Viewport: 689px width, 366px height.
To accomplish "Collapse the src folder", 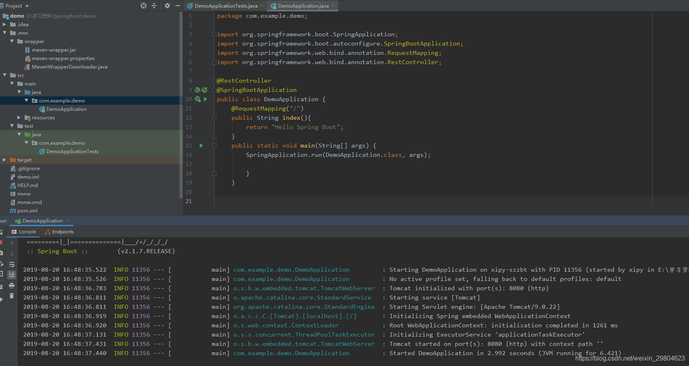I will [x=4, y=75].
